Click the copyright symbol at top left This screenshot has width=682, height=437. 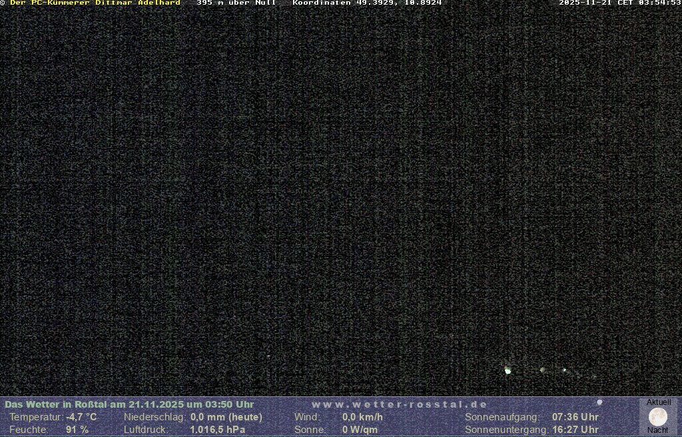[x=3, y=3]
